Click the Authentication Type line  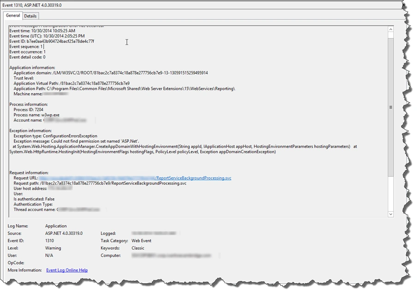tap(33, 204)
